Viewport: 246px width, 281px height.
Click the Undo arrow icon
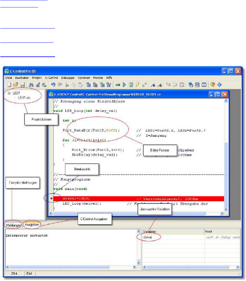click(53, 85)
